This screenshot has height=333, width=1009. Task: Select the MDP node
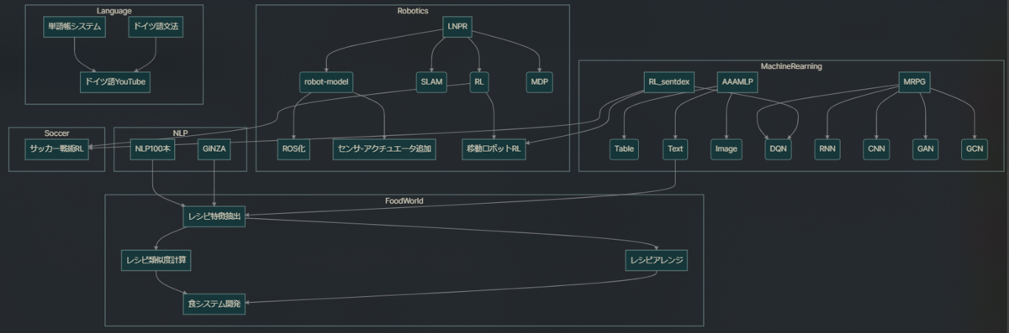tap(539, 82)
